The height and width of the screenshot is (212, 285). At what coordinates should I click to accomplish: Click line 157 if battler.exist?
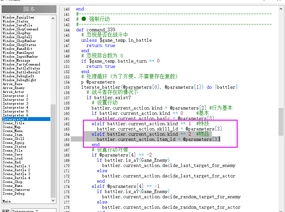pos(109,98)
